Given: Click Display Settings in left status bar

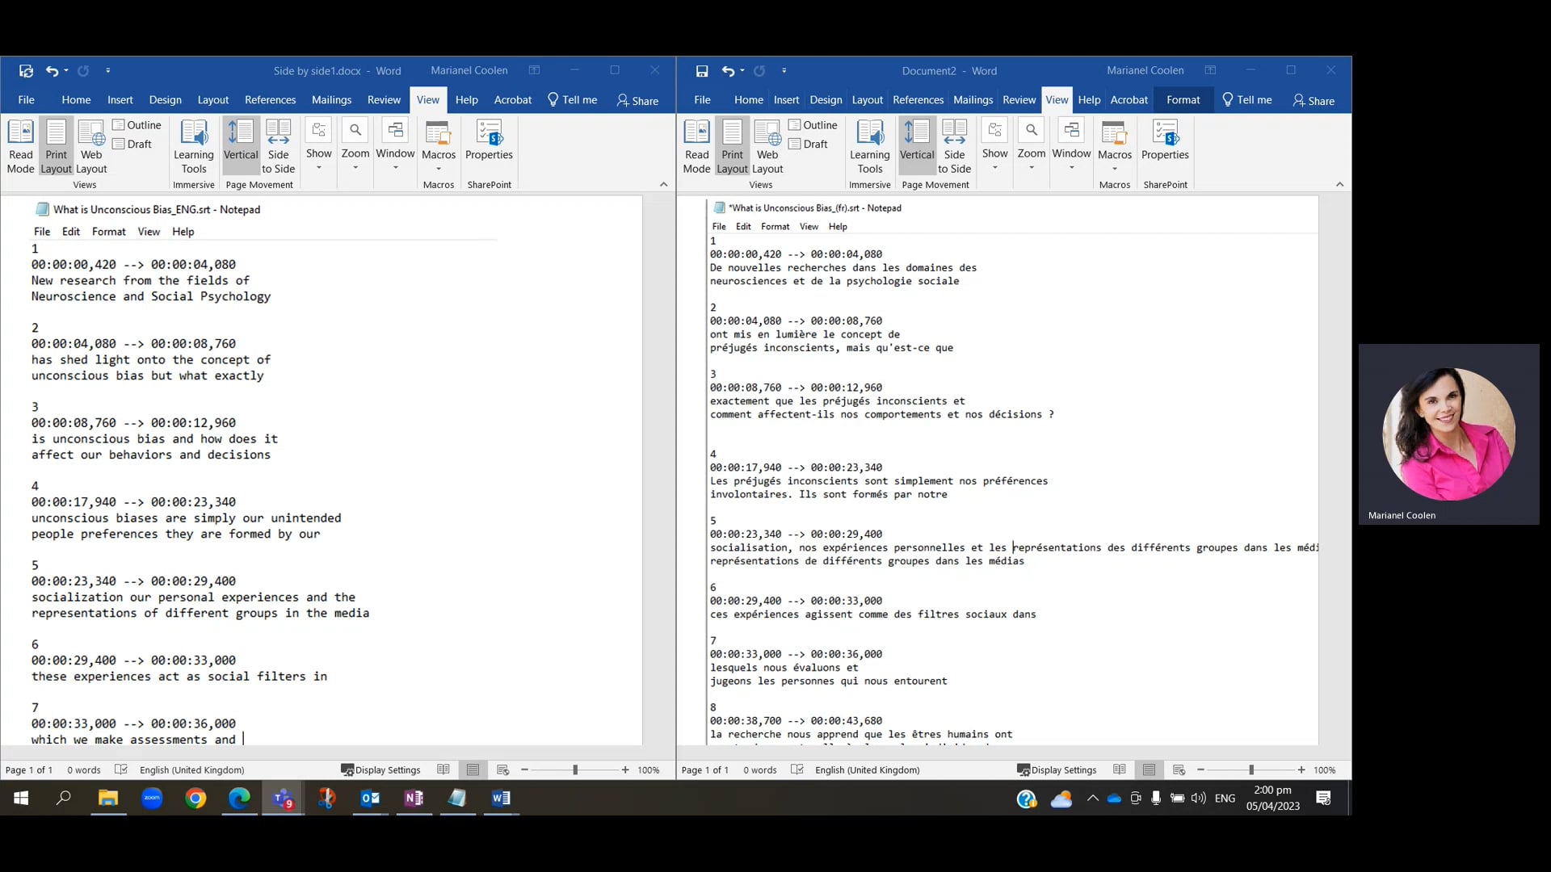Looking at the screenshot, I should [x=381, y=770].
